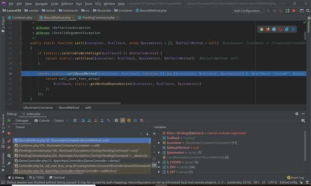
Task: Expand the $_COOKIE variable node
Action: click(x=159, y=162)
